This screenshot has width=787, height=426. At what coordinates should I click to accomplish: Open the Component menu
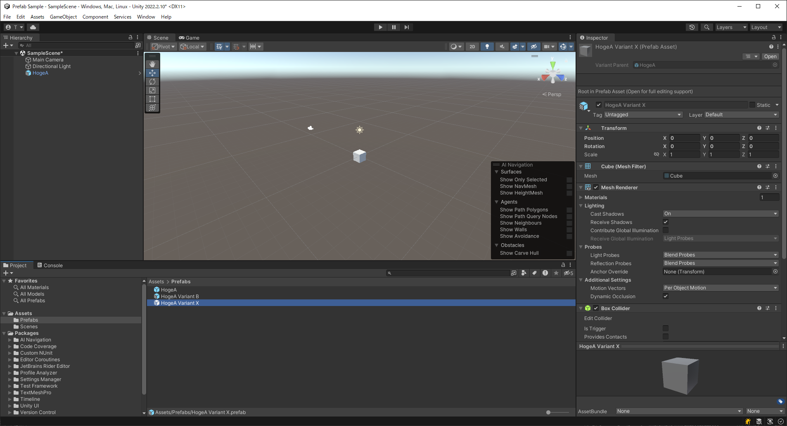[x=95, y=17]
